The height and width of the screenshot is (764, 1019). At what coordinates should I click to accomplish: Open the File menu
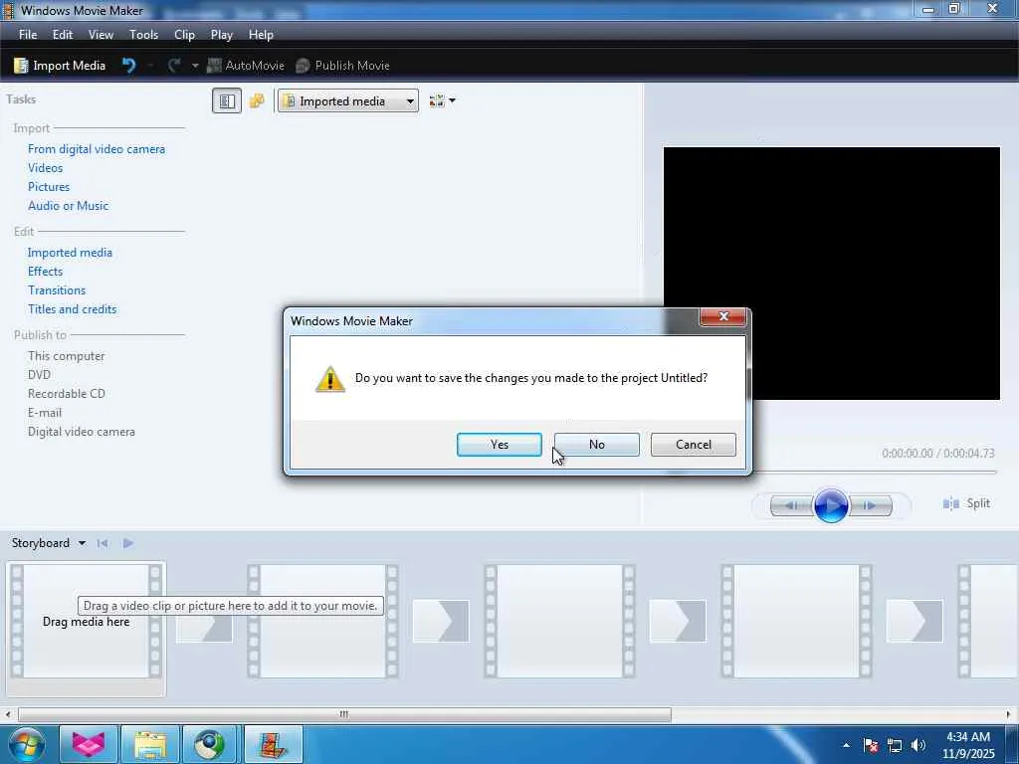28,35
